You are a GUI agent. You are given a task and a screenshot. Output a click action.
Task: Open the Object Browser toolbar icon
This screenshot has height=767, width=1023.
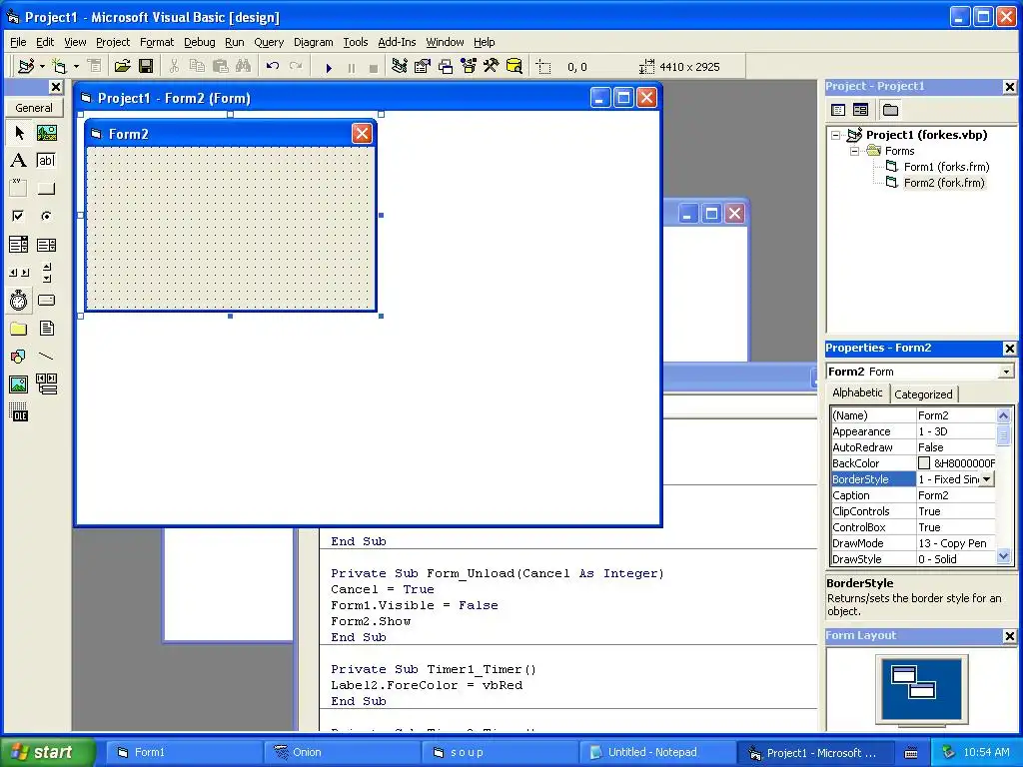coord(468,66)
